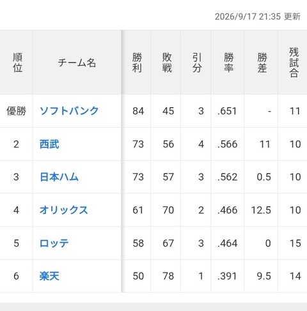Image resolution: width=307 pixels, height=311 pixels.
Task: Select the チーム名 column header
Action: pyautogui.click(x=77, y=63)
